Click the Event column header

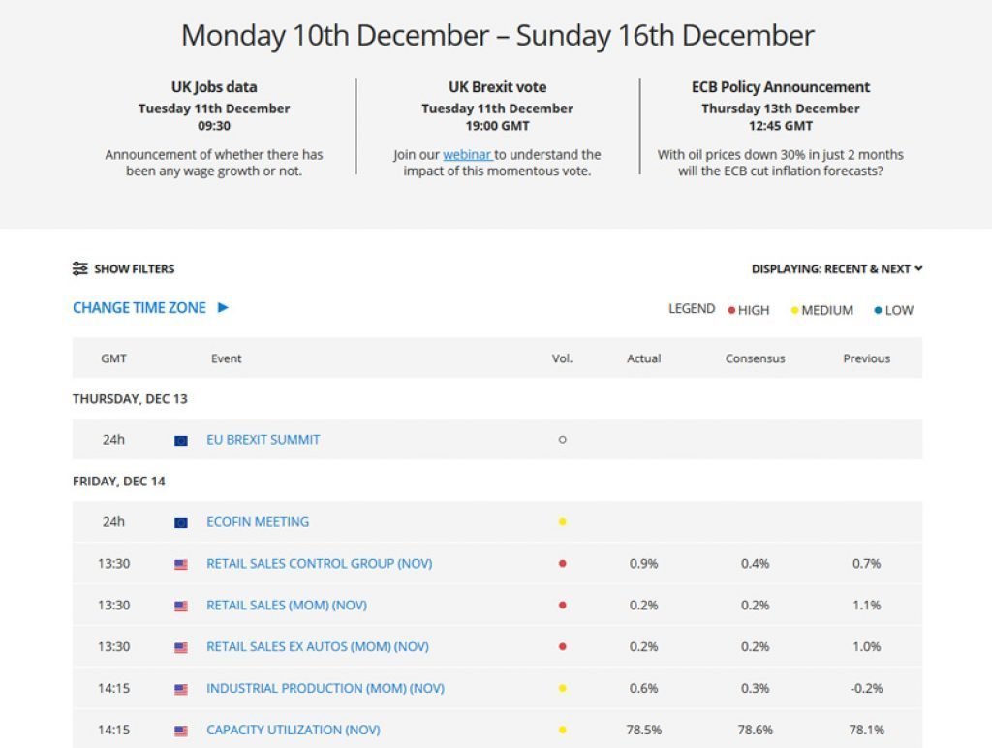(226, 358)
